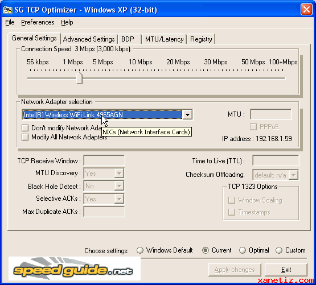The image size is (316, 285).
Task: Click the 56 kbps scale label
Action: (38, 62)
